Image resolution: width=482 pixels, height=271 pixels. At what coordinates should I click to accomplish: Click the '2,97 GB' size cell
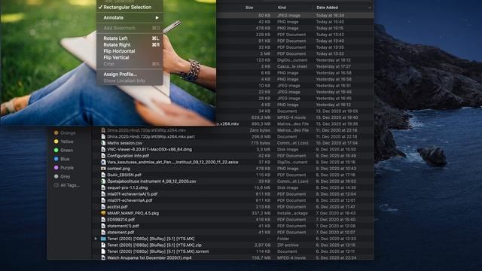263,245
